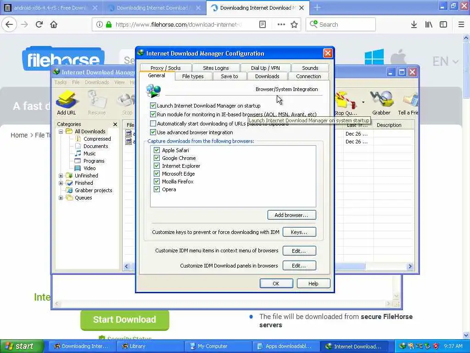Uncheck Mozilla Firefox browser capture
The image size is (470, 353).
tap(157, 181)
